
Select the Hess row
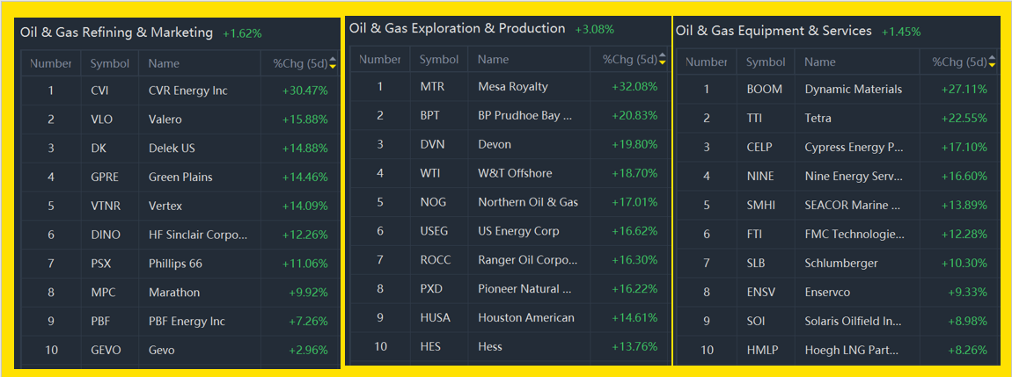click(490, 346)
